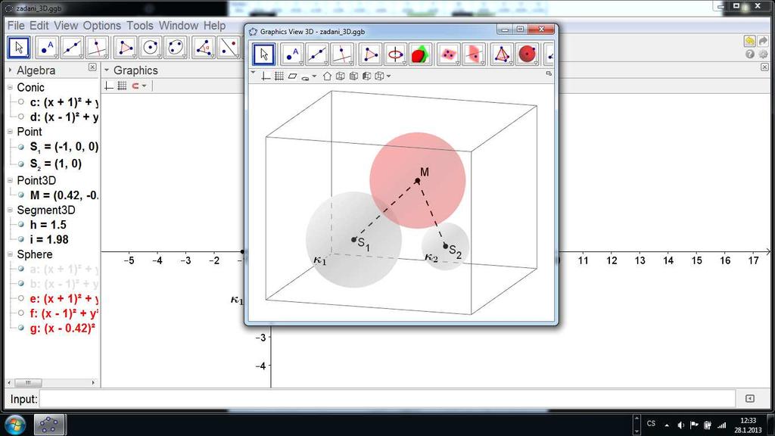Toggle visibility of segment i = 1.98

20,239
